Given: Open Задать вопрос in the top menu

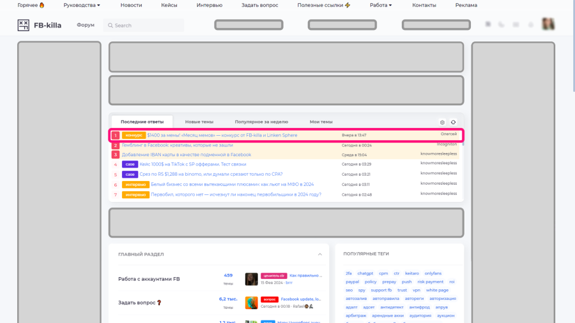Looking at the screenshot, I should (x=259, y=5).
